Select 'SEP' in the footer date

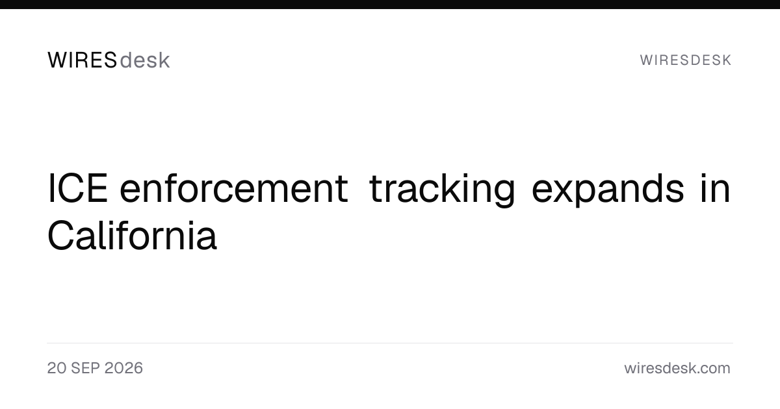[85, 368]
